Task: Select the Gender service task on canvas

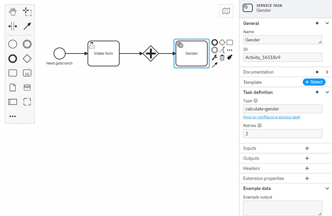Action: (192, 53)
